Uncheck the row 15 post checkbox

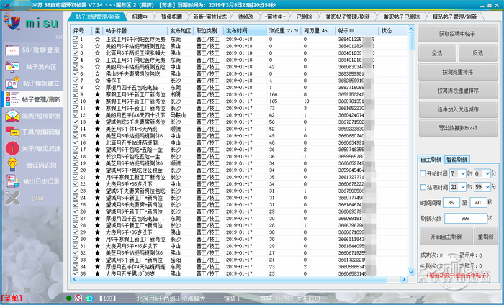(x=76, y=135)
